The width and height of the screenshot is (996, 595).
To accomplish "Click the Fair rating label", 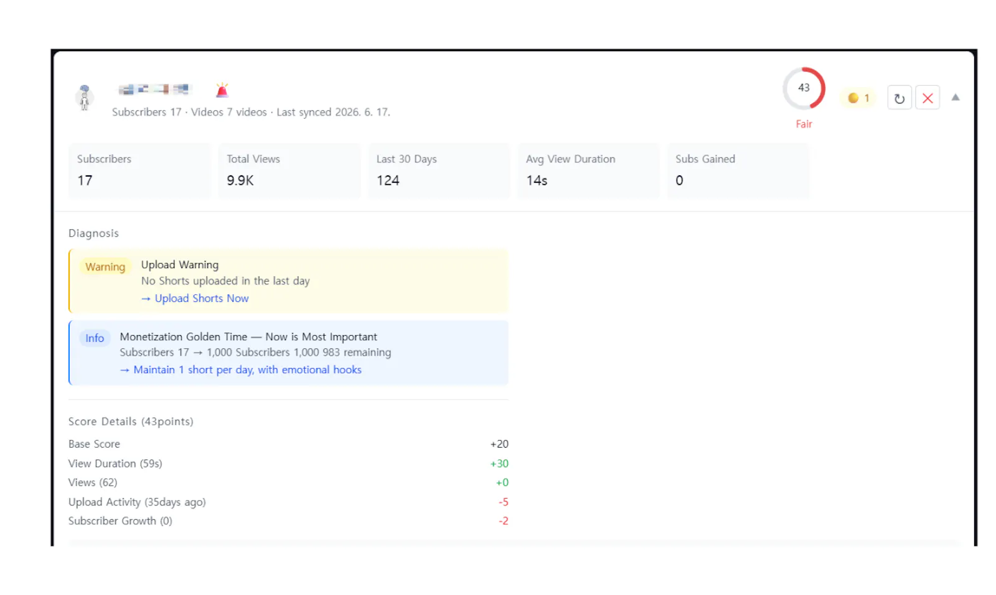I will (804, 124).
